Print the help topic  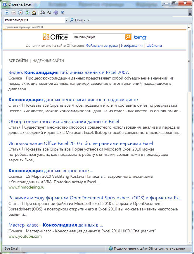[42, 13]
